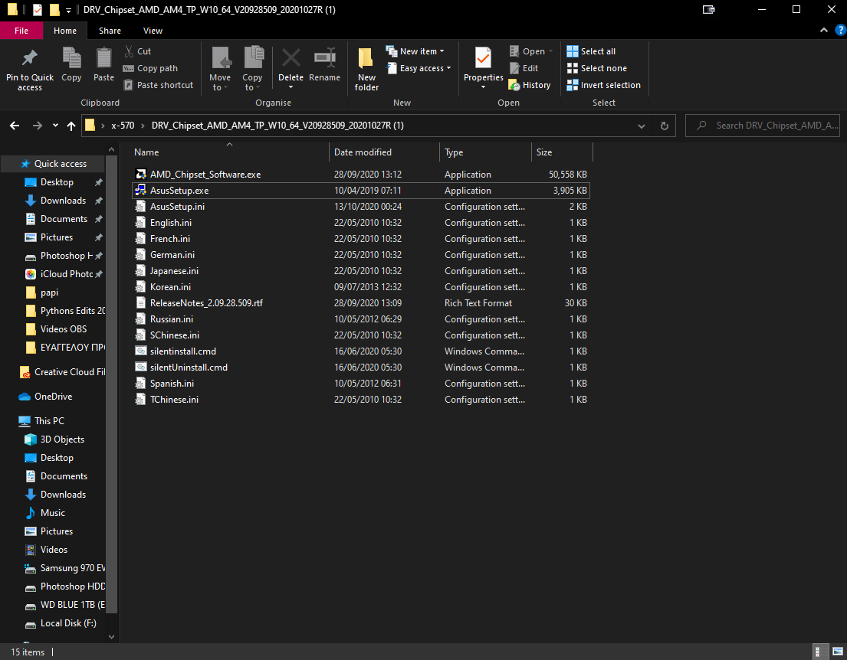
Task: Click the Rename ribbon icon
Action: 325,58
